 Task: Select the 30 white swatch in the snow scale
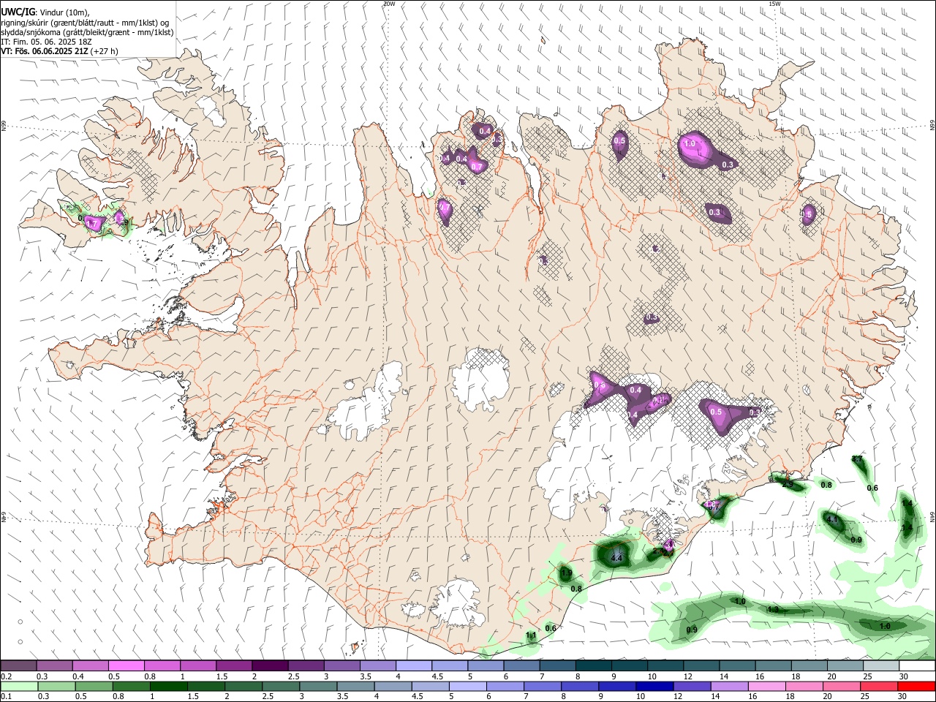[917, 666]
